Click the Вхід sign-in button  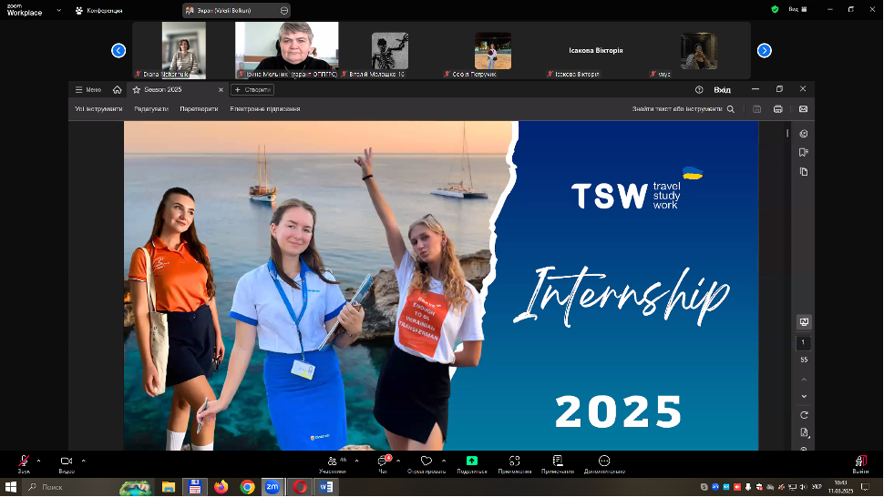pyautogui.click(x=722, y=89)
